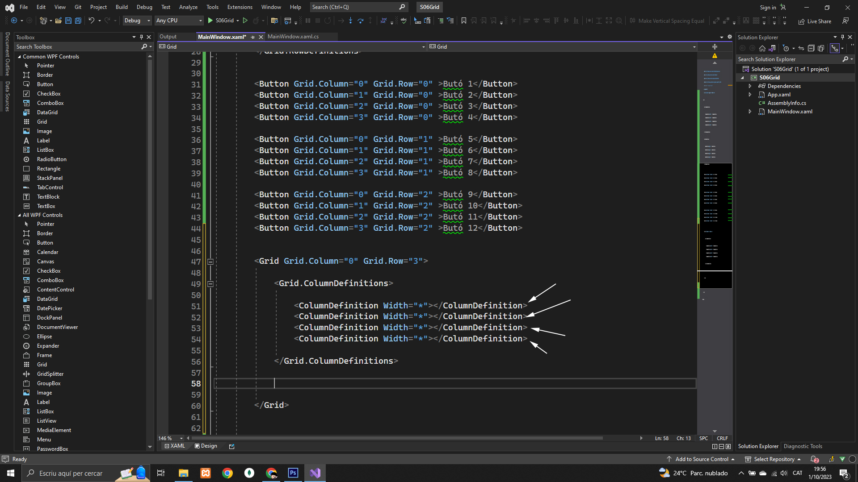
Task: Click Sync with Active Document icon
Action: coord(801,48)
